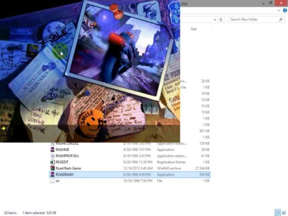Click the 129 KB size value
This screenshot has height=216, width=288.
[x=204, y=143]
